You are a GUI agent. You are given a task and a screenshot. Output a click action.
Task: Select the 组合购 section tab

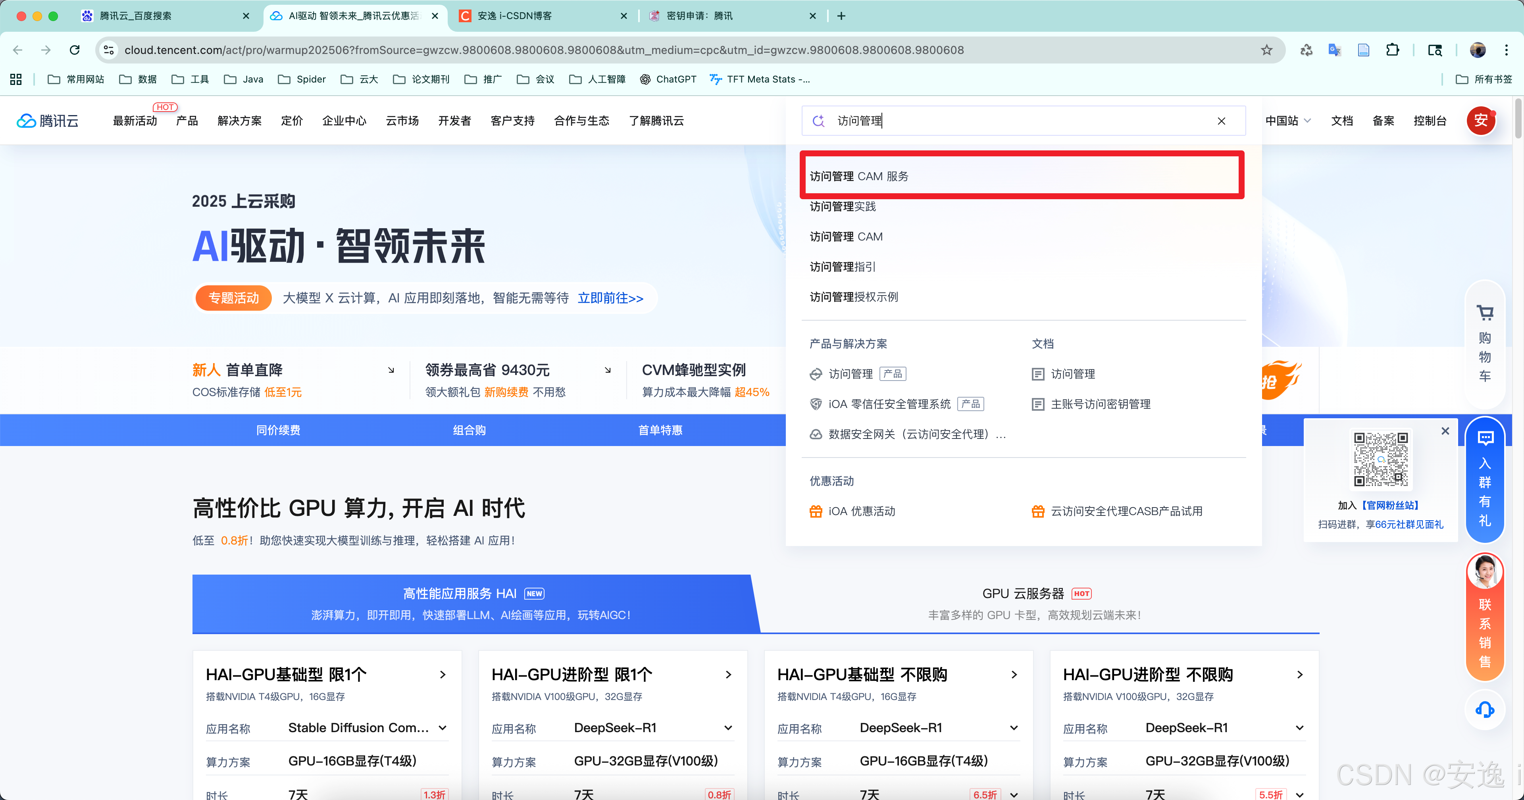(x=469, y=430)
